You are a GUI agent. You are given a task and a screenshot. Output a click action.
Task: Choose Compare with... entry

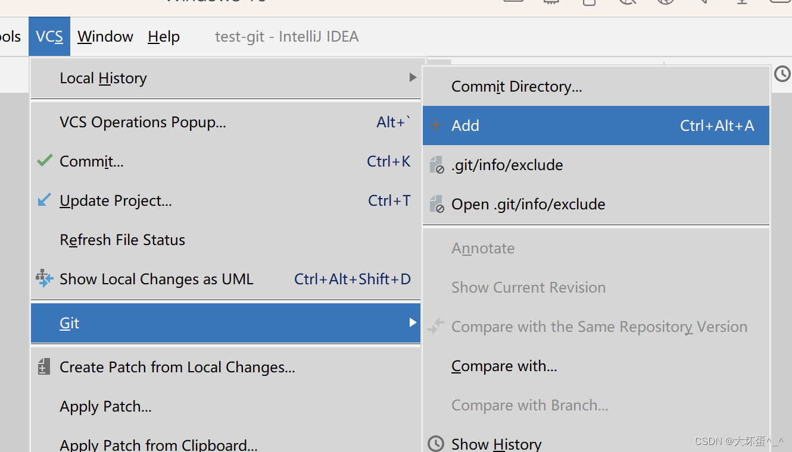(596, 366)
